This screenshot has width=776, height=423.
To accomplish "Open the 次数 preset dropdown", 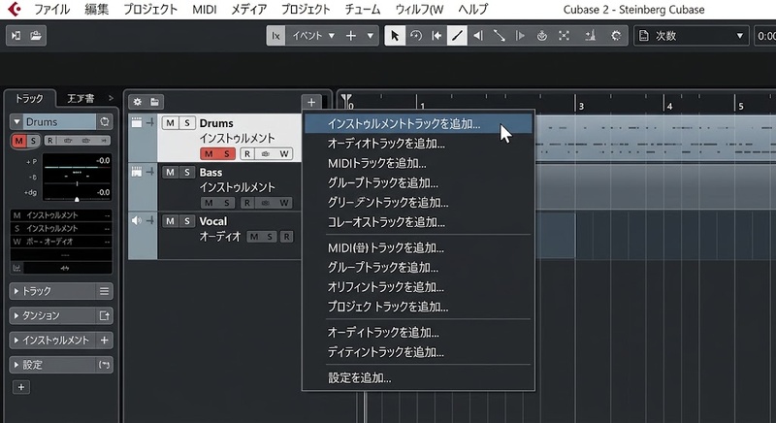I will (x=692, y=36).
